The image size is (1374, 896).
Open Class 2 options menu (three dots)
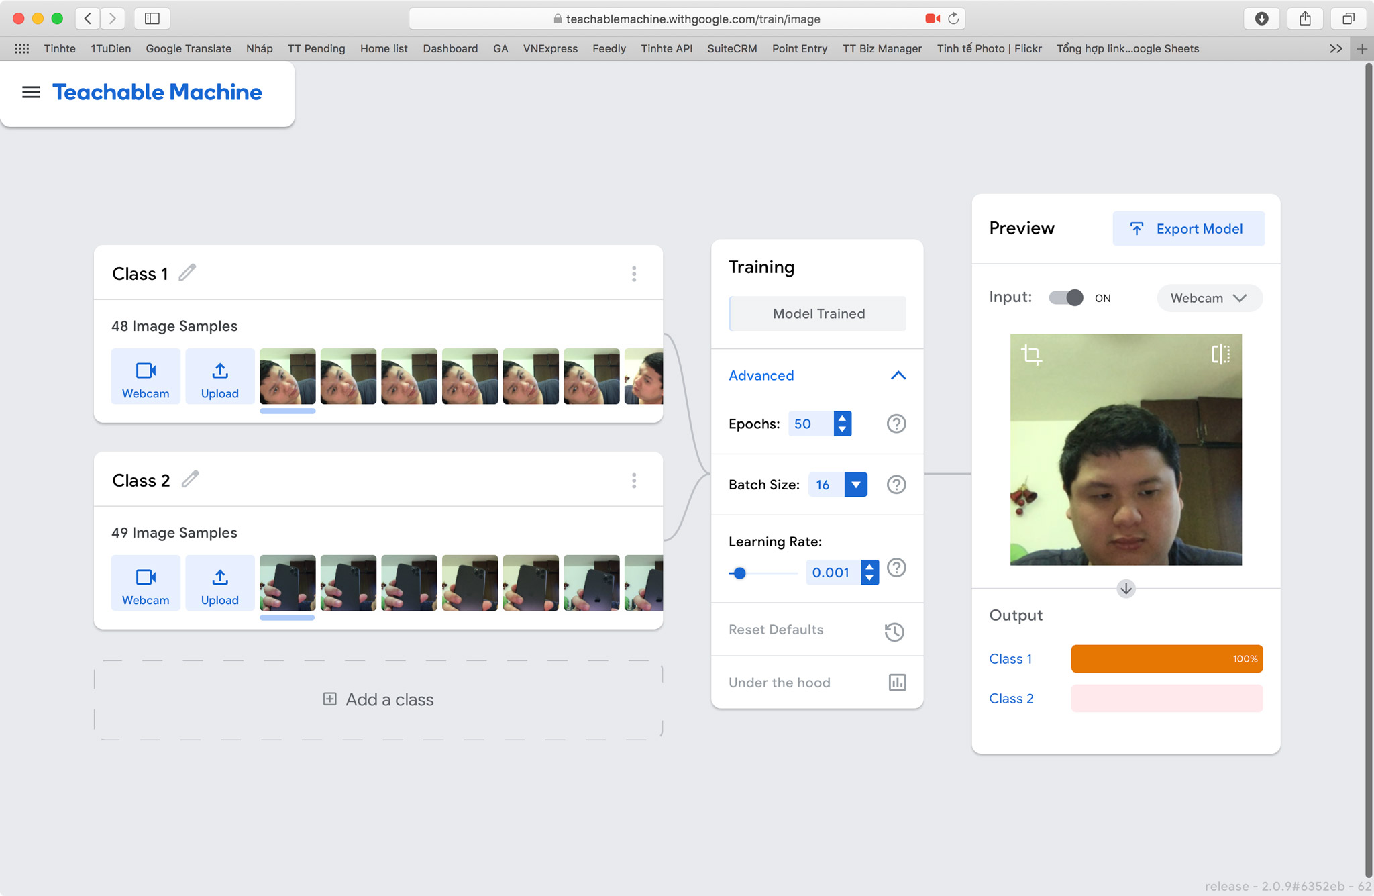pos(634,481)
